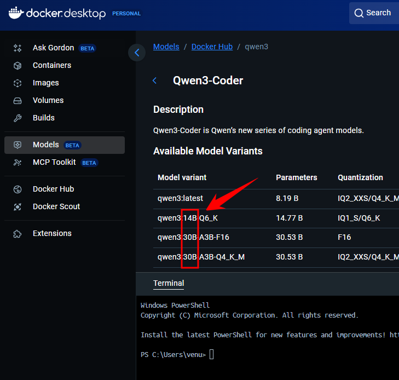Click the IQ1_S/Q6_K quantization value
Image resolution: width=399 pixels, height=380 pixels.
tap(359, 218)
